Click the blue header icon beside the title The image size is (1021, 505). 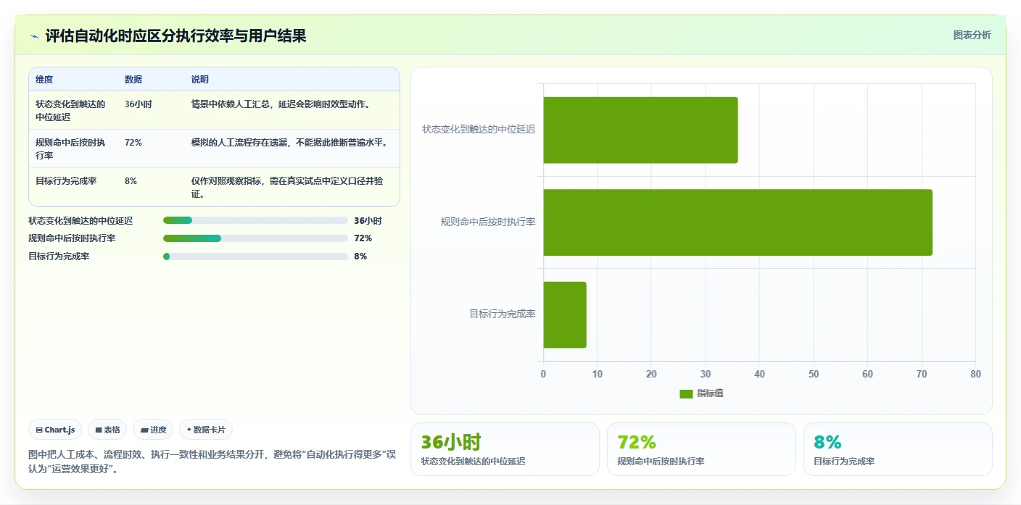(34, 36)
